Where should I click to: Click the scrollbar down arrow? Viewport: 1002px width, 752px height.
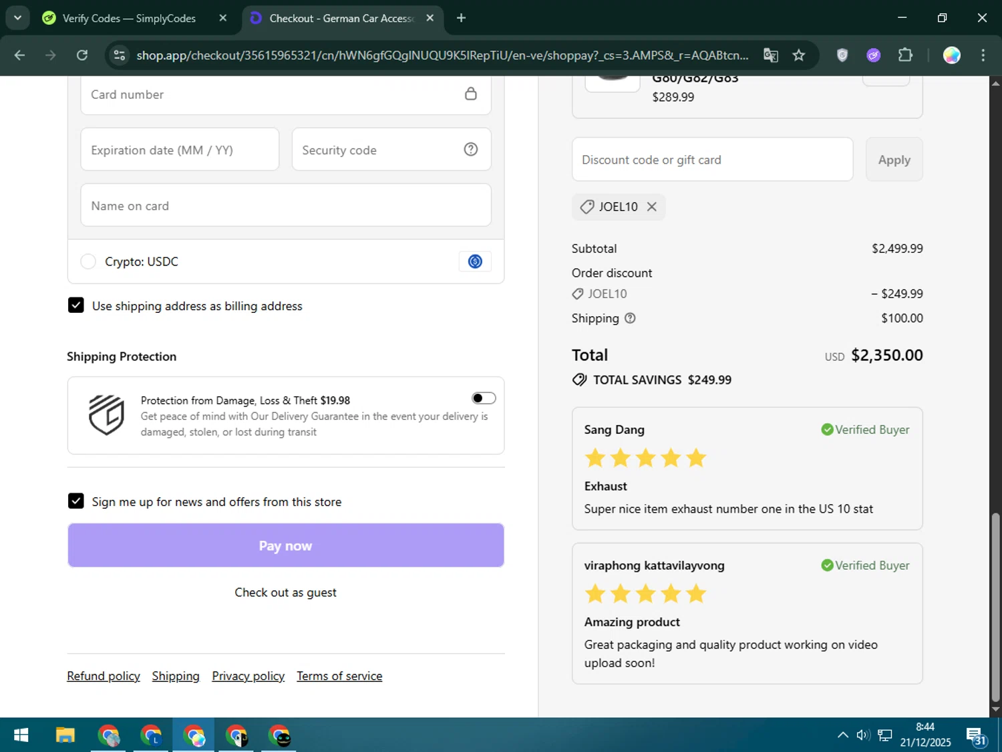tap(995, 710)
